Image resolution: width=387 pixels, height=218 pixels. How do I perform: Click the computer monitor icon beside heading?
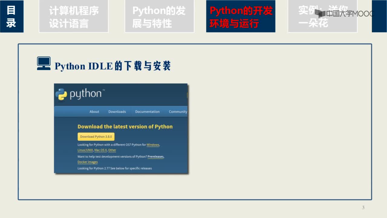click(44, 64)
